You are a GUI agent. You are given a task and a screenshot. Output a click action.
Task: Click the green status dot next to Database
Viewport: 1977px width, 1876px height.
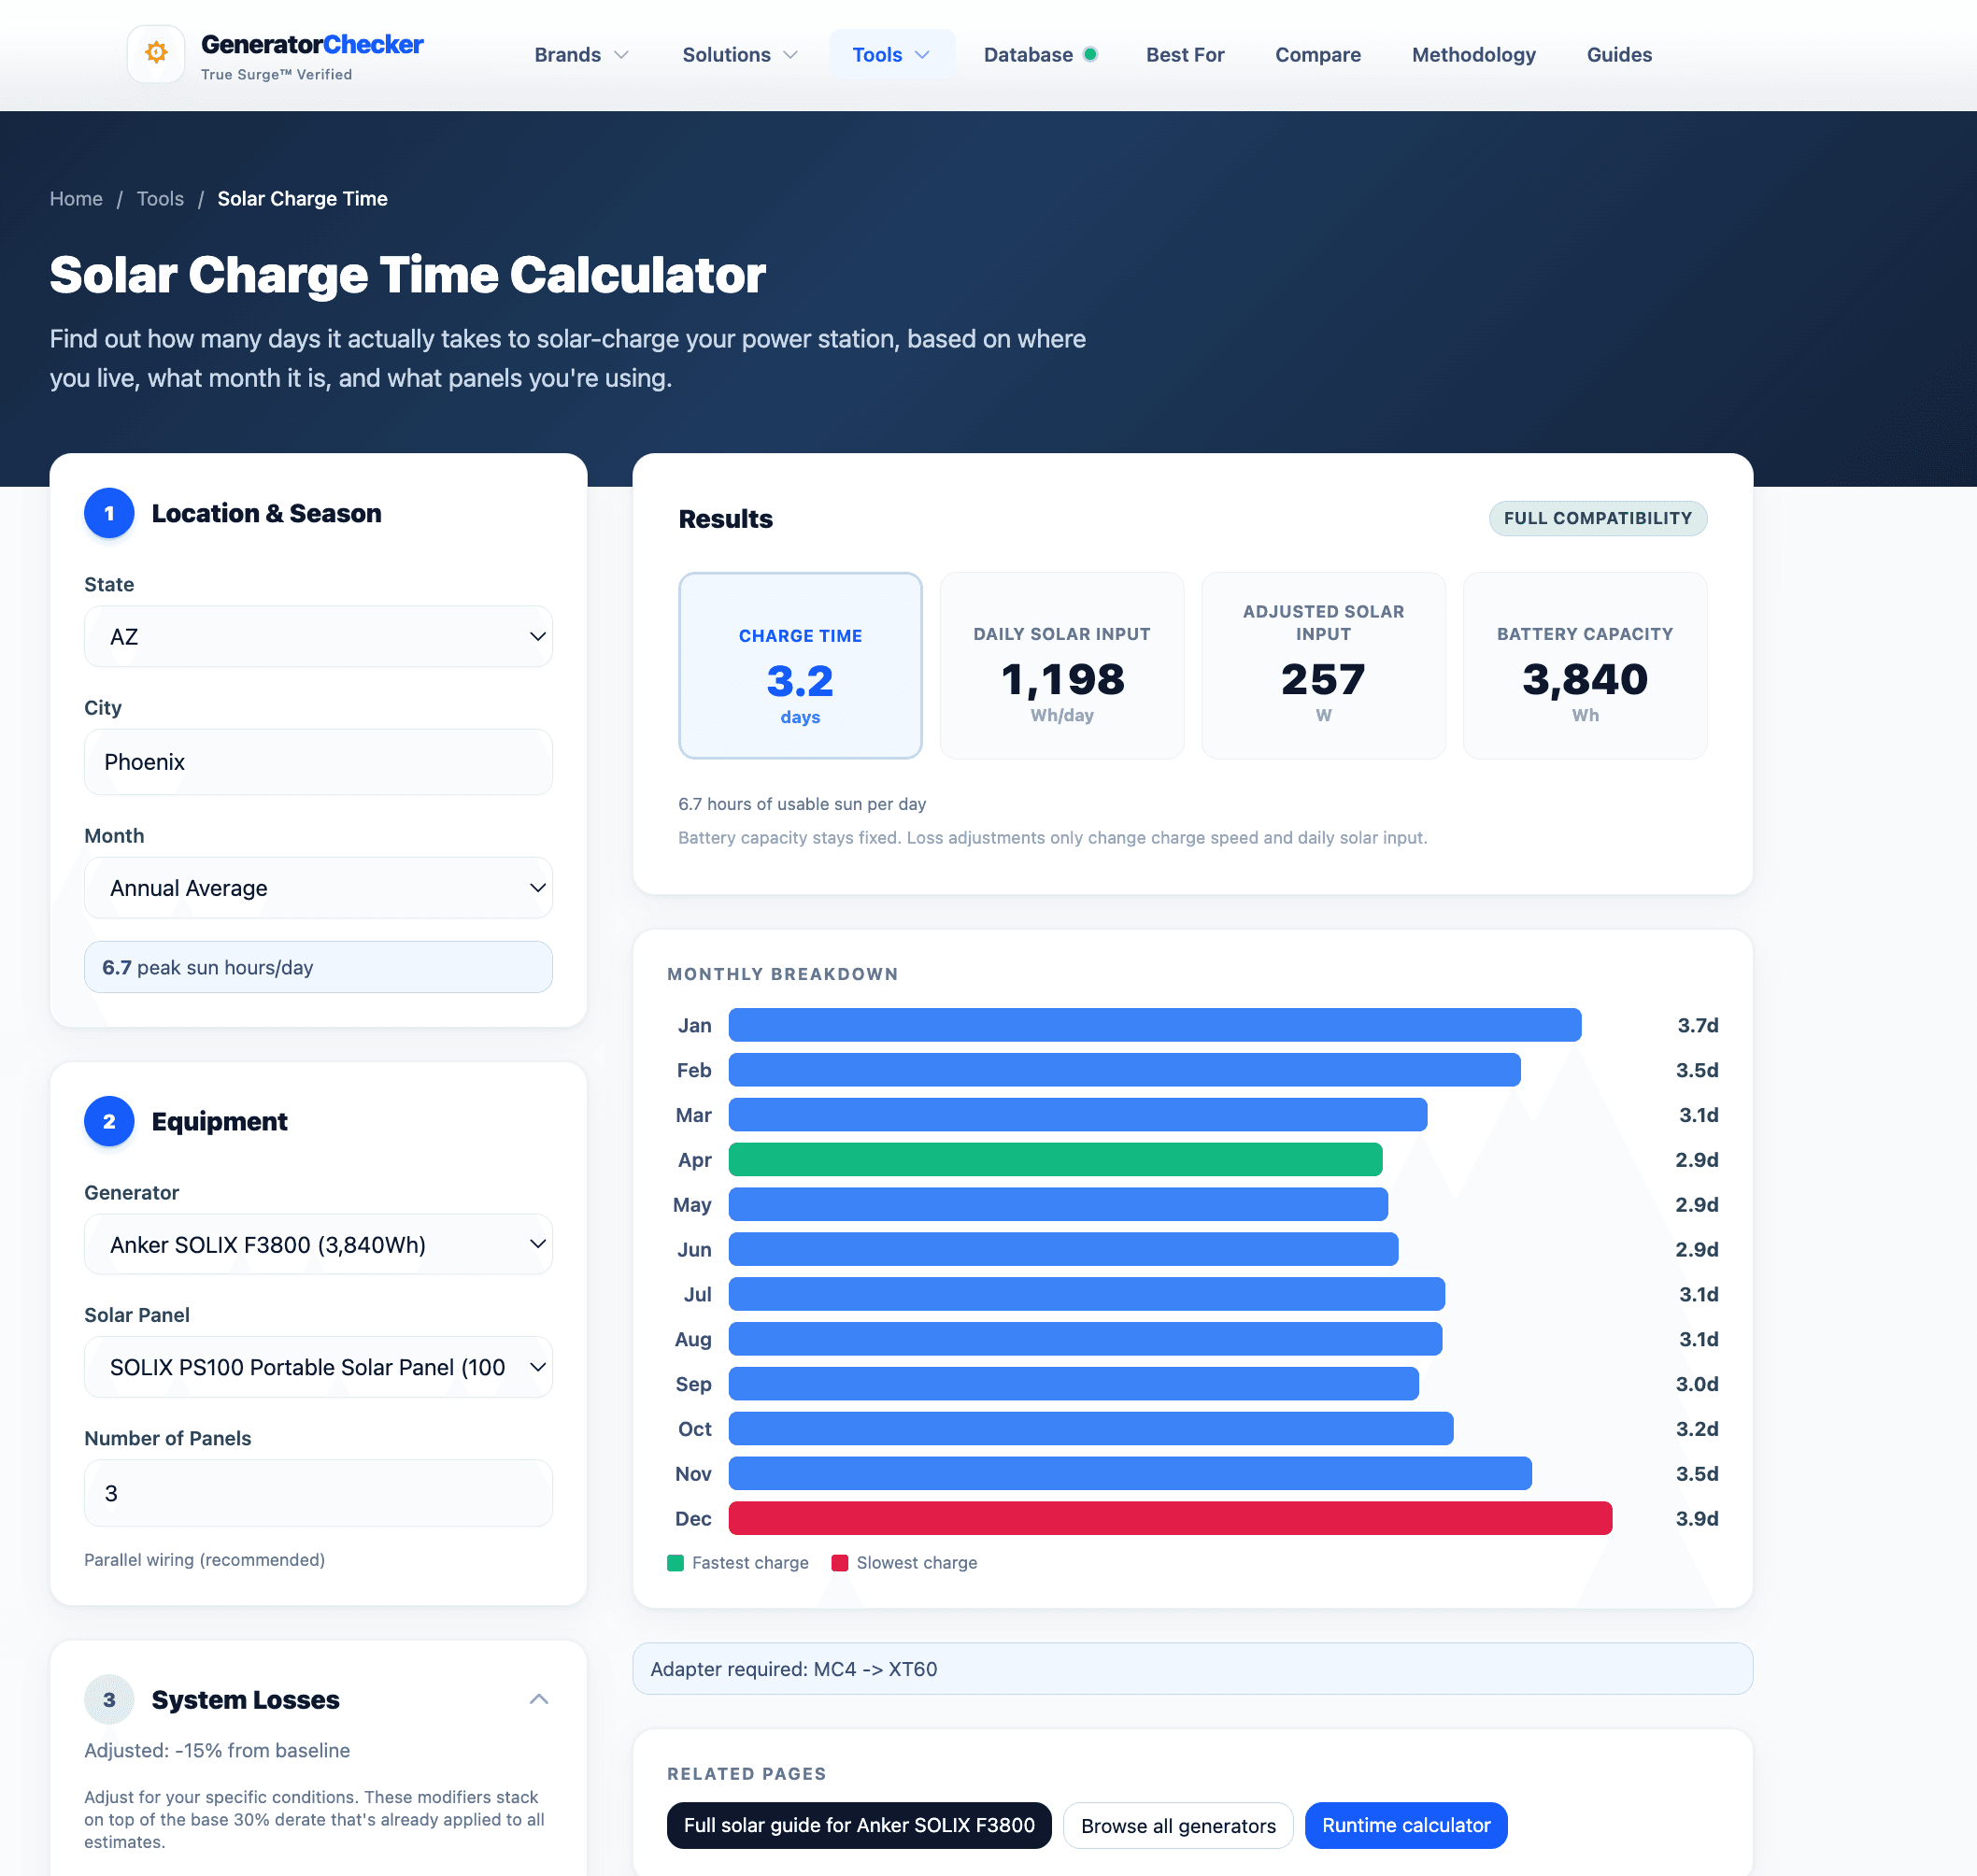(x=1091, y=53)
